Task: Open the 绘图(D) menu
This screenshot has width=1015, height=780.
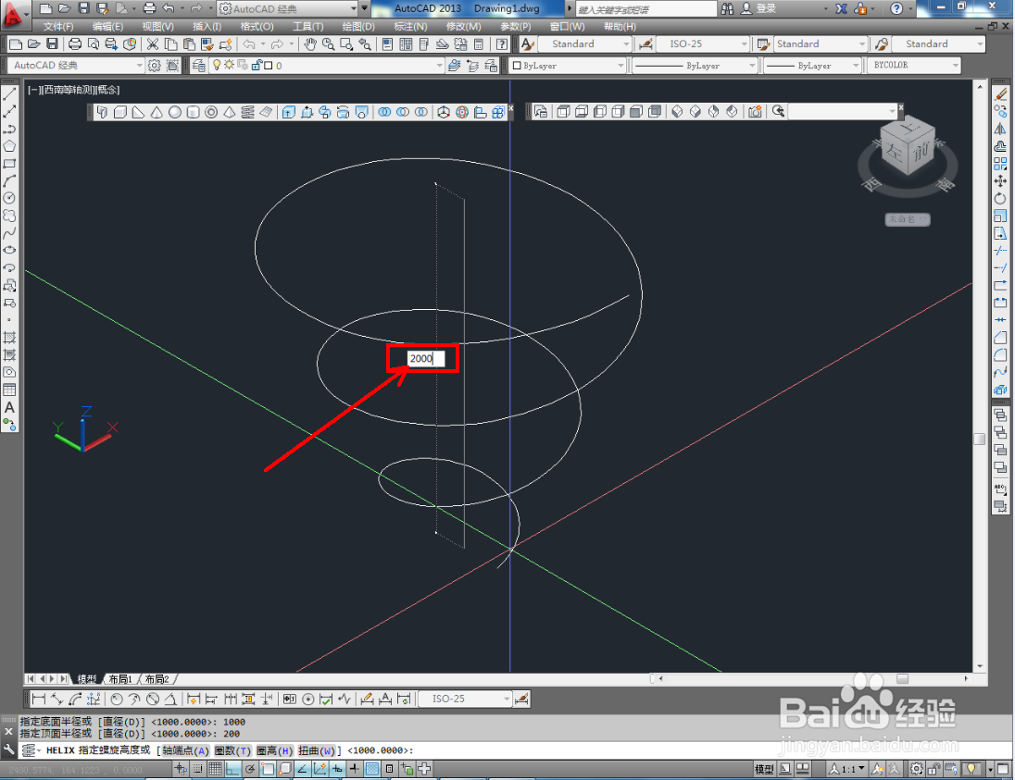Action: coord(358,27)
